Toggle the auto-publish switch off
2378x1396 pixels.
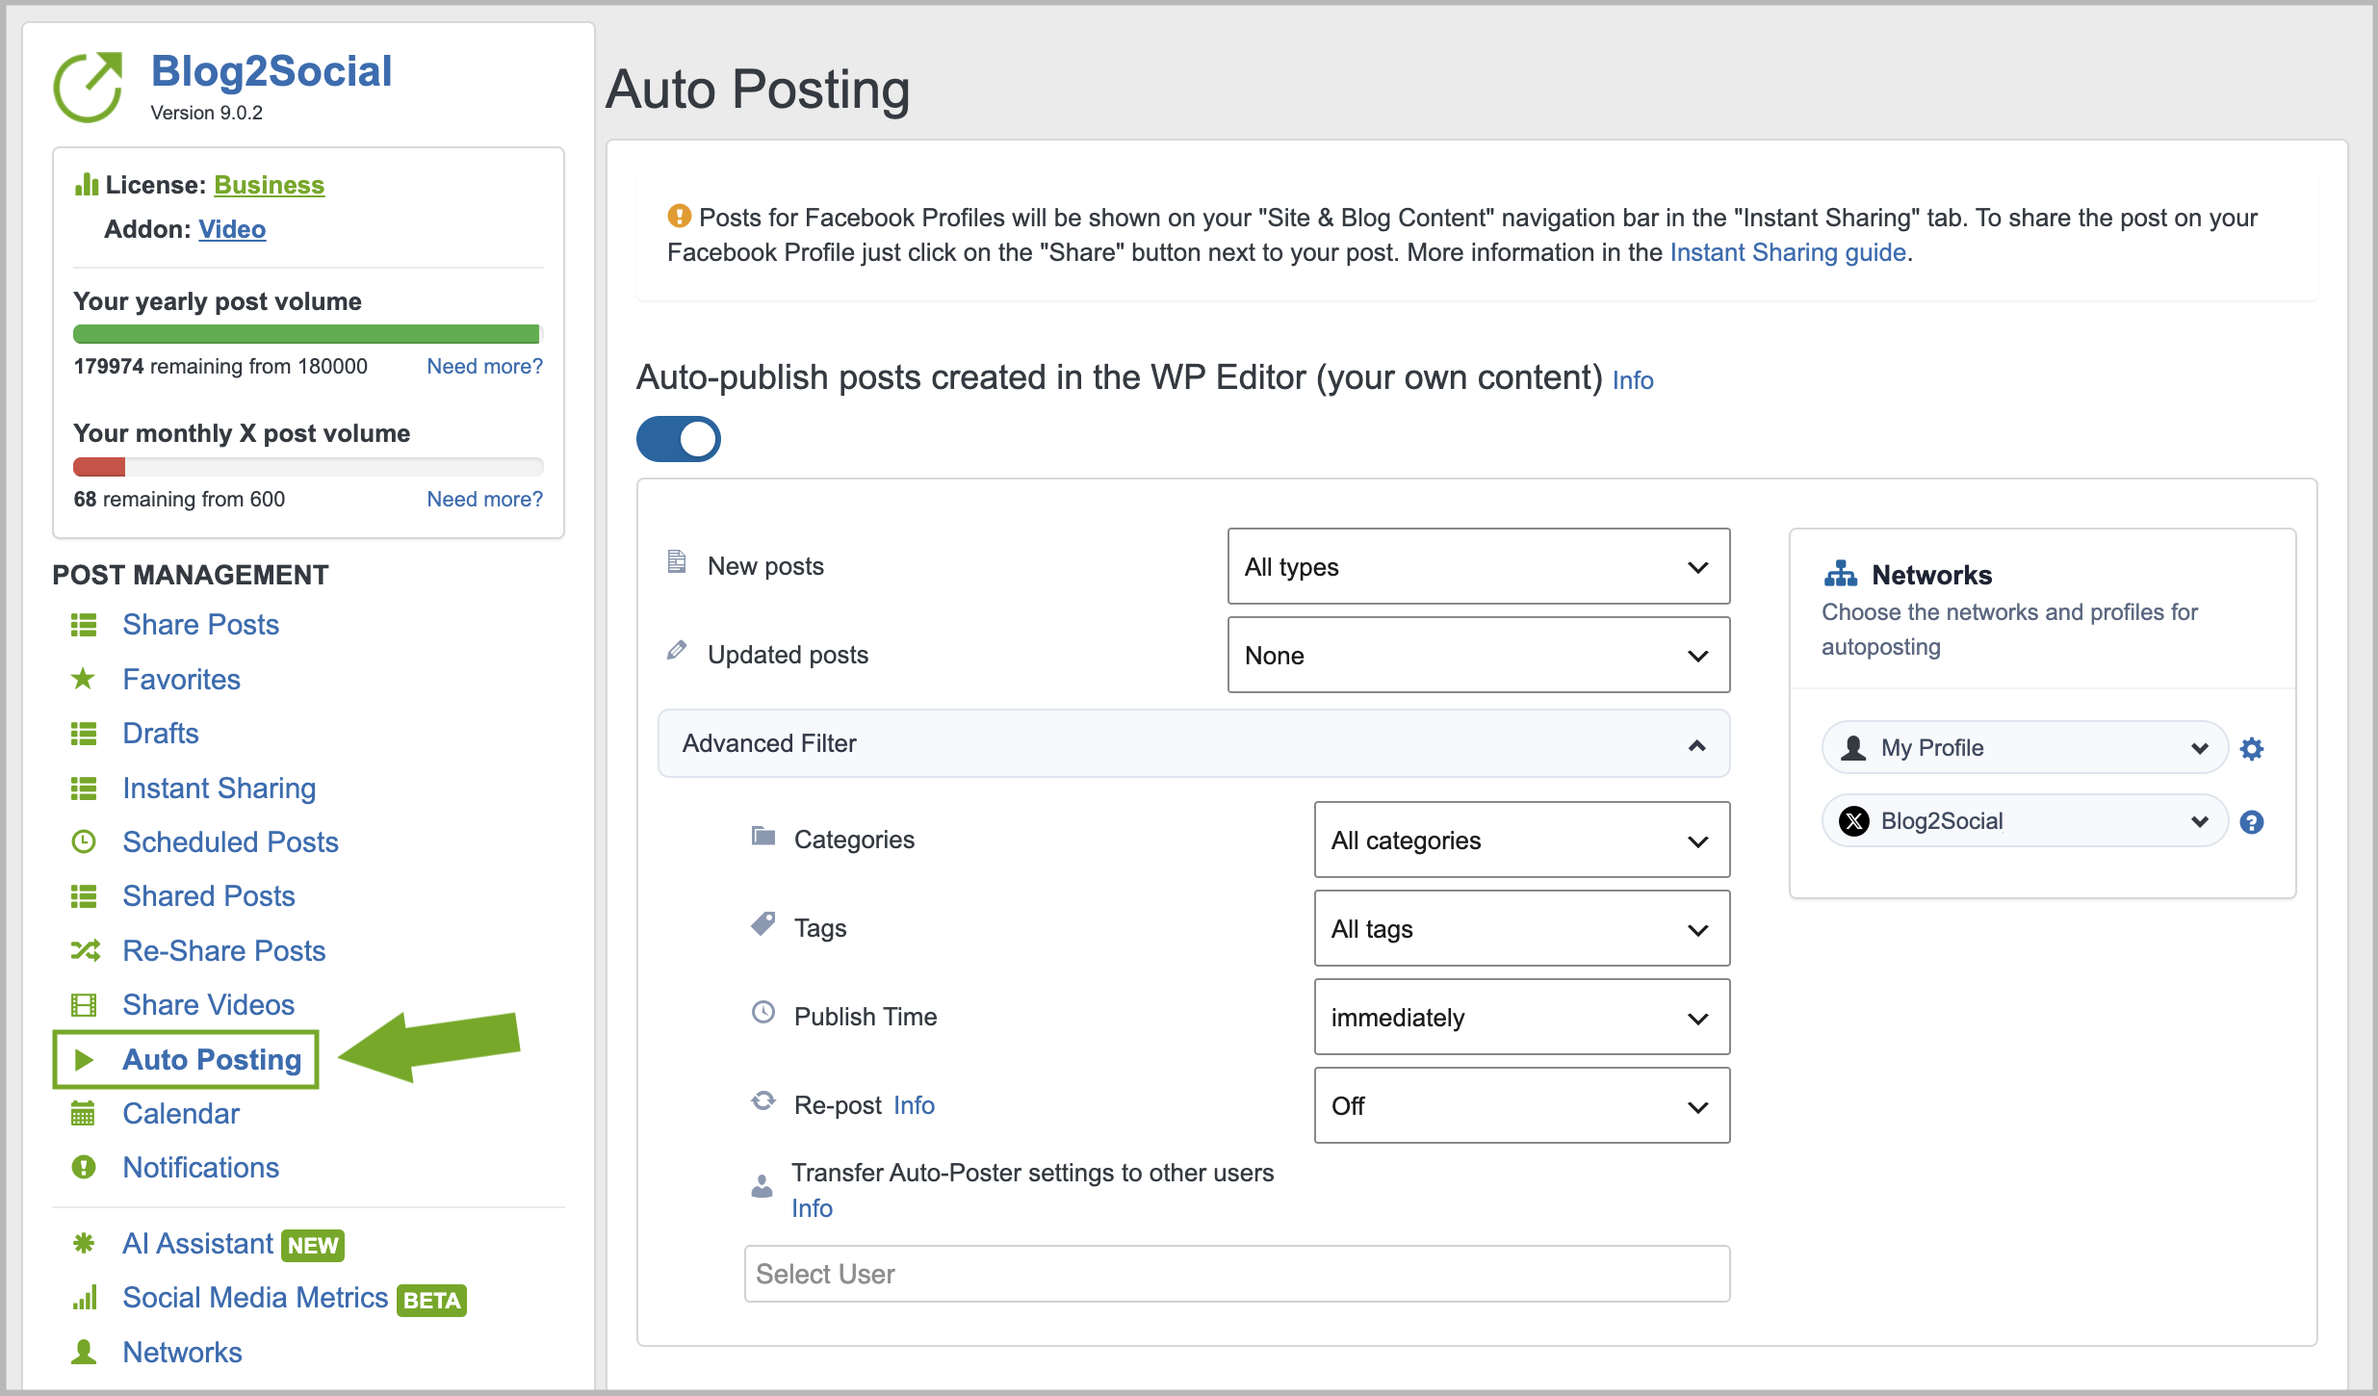pyautogui.click(x=679, y=439)
